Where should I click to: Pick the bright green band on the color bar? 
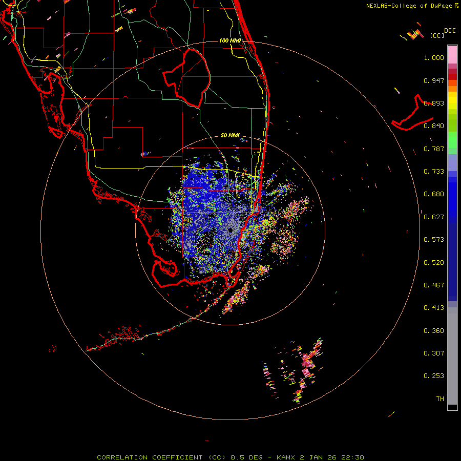452,140
